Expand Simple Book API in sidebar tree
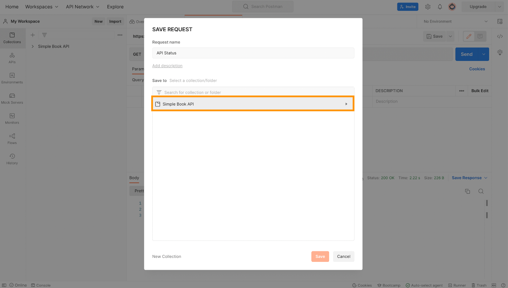Viewport: 508px width, 288px height. (33, 46)
